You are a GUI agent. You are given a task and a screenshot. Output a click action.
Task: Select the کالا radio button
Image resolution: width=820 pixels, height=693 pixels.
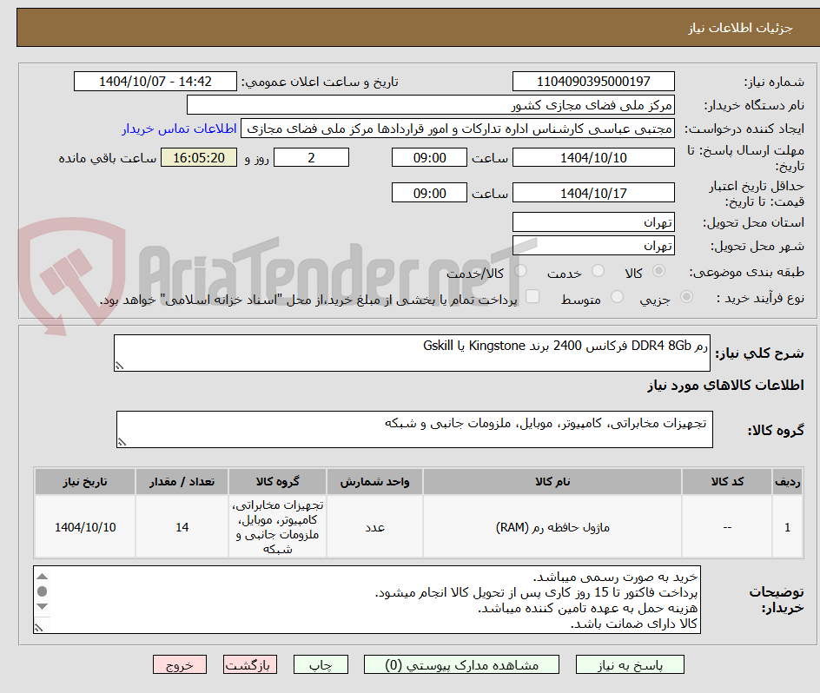click(x=659, y=271)
